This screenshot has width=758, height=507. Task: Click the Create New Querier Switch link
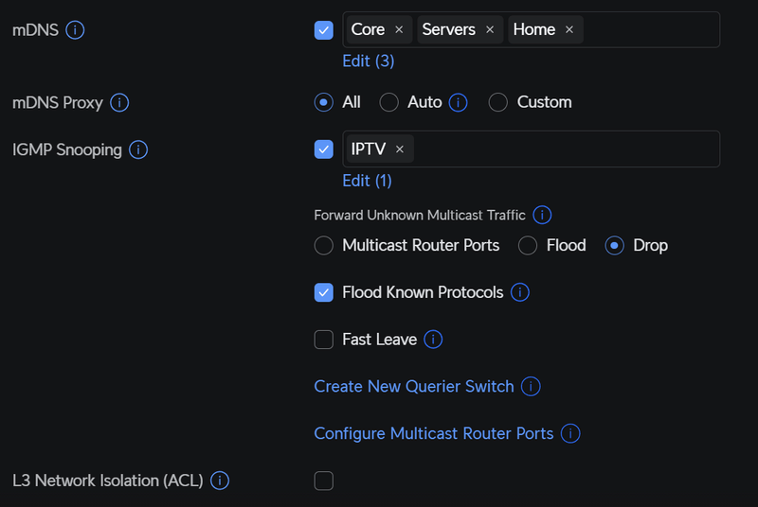[x=413, y=386]
